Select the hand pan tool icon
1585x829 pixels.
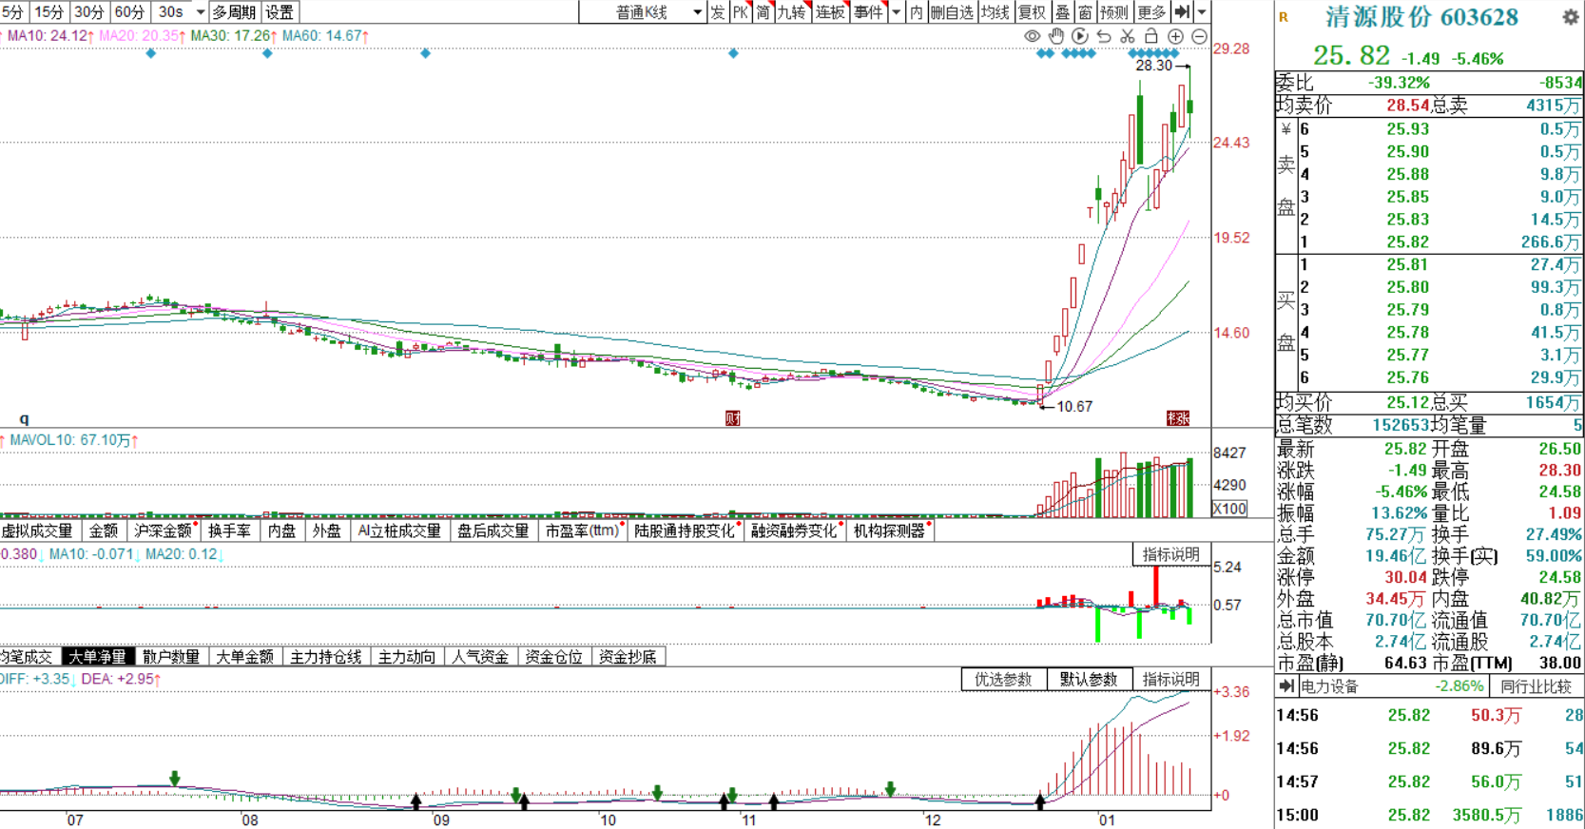[x=1055, y=36]
